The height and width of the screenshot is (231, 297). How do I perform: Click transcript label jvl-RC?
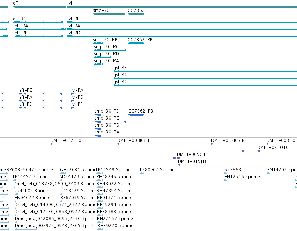coord(121,82)
